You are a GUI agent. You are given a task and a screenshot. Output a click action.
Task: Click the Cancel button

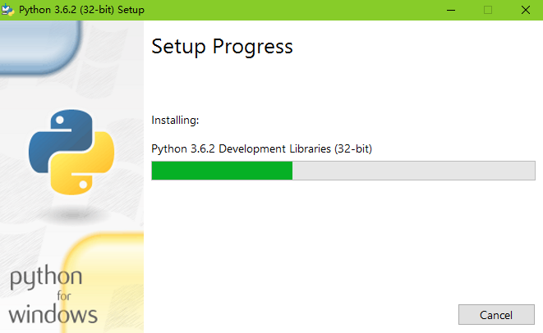click(496, 315)
